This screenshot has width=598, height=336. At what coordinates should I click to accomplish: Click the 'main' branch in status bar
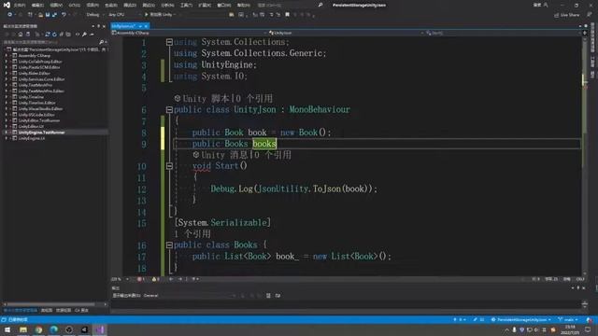(x=568, y=319)
